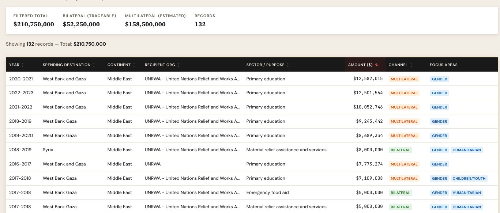The width and height of the screenshot is (500, 213).
Task: Click Recipient Org sort icon
Action: click(178, 65)
